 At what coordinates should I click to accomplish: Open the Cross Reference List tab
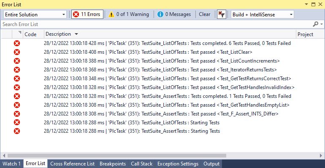point(72,164)
